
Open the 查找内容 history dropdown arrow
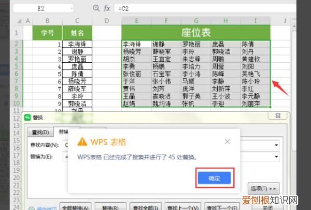(x=276, y=145)
